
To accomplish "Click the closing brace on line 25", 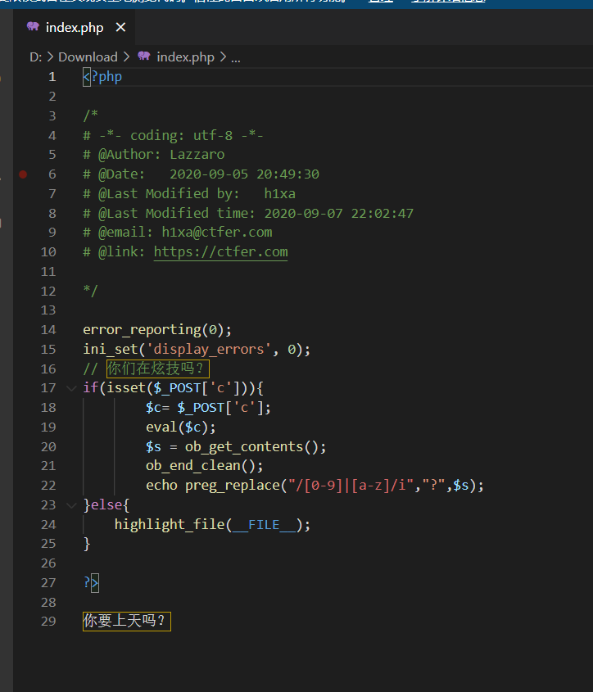I will 87,544.
